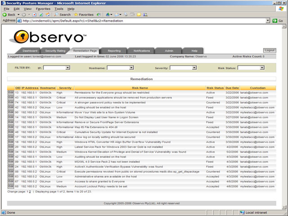Edit the OID 74 stronger password policy row
288x216 pixels.
coord(11,103)
